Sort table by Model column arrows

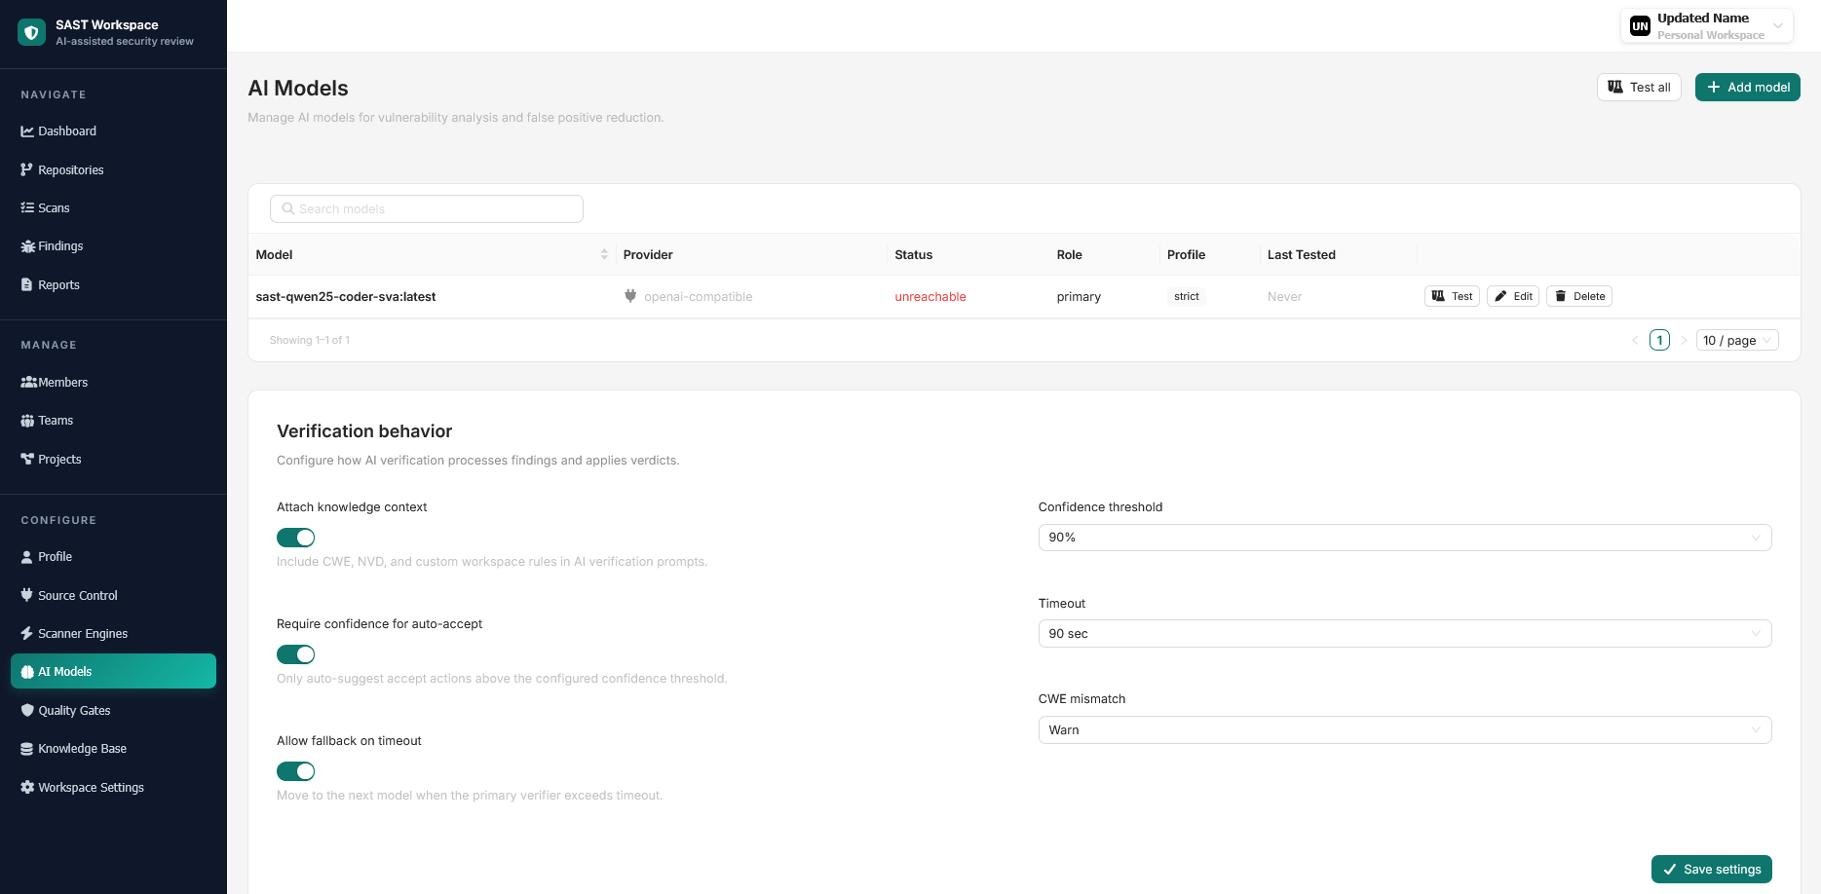604,254
